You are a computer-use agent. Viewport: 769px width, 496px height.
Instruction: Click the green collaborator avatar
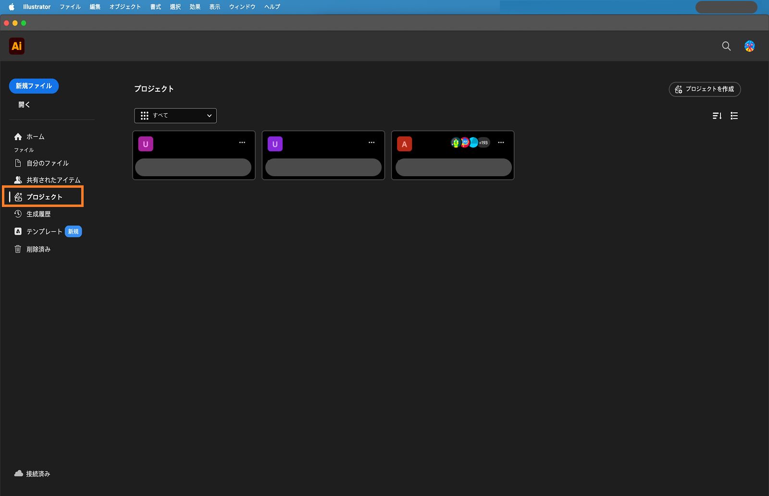click(455, 143)
